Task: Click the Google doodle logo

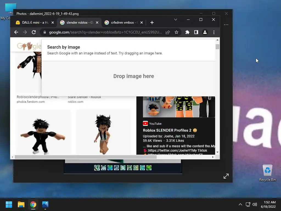Action: point(29,46)
